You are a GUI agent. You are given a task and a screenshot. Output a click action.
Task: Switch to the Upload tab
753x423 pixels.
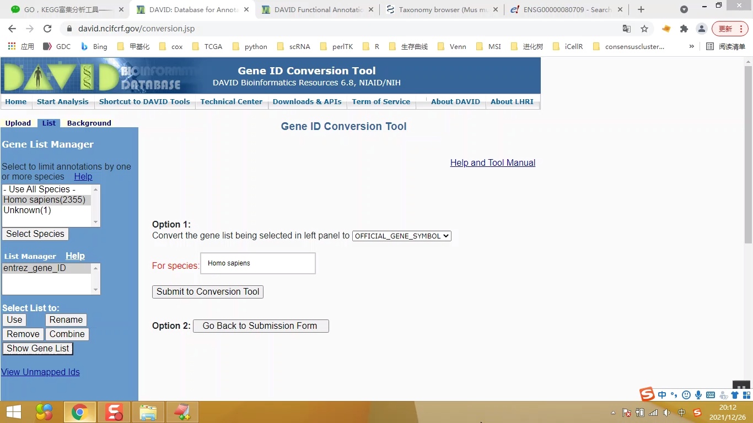pos(18,123)
